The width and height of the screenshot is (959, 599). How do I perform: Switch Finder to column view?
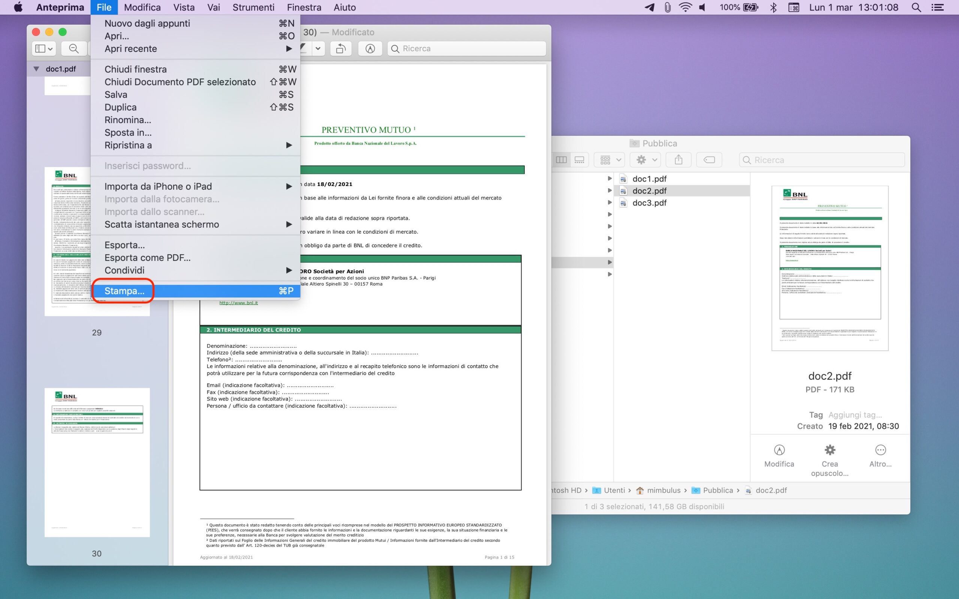561,159
